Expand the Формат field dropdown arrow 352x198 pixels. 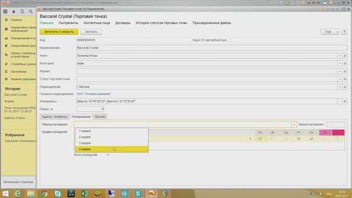(340, 71)
